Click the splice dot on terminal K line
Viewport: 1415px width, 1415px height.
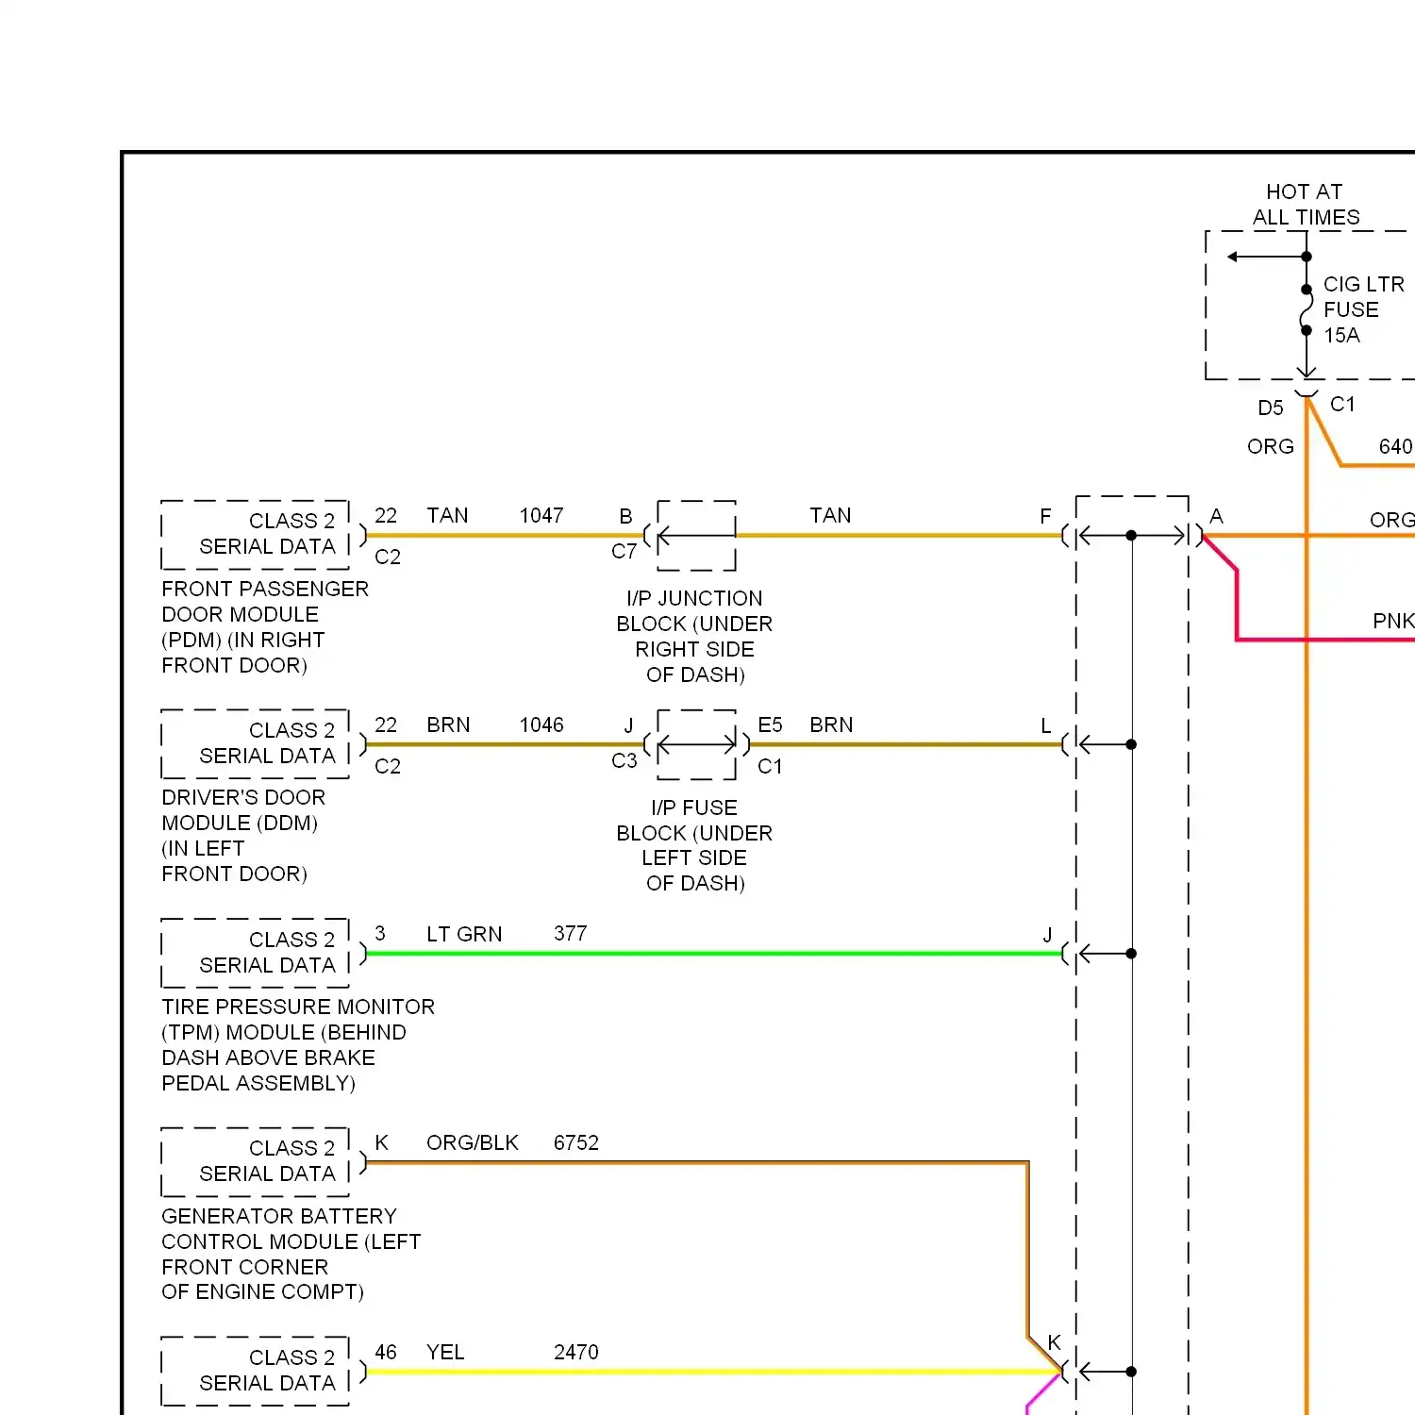click(1131, 1372)
